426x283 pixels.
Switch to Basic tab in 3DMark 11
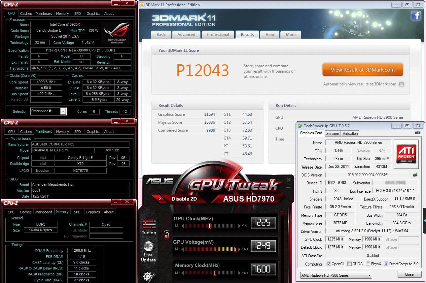pos(161,35)
